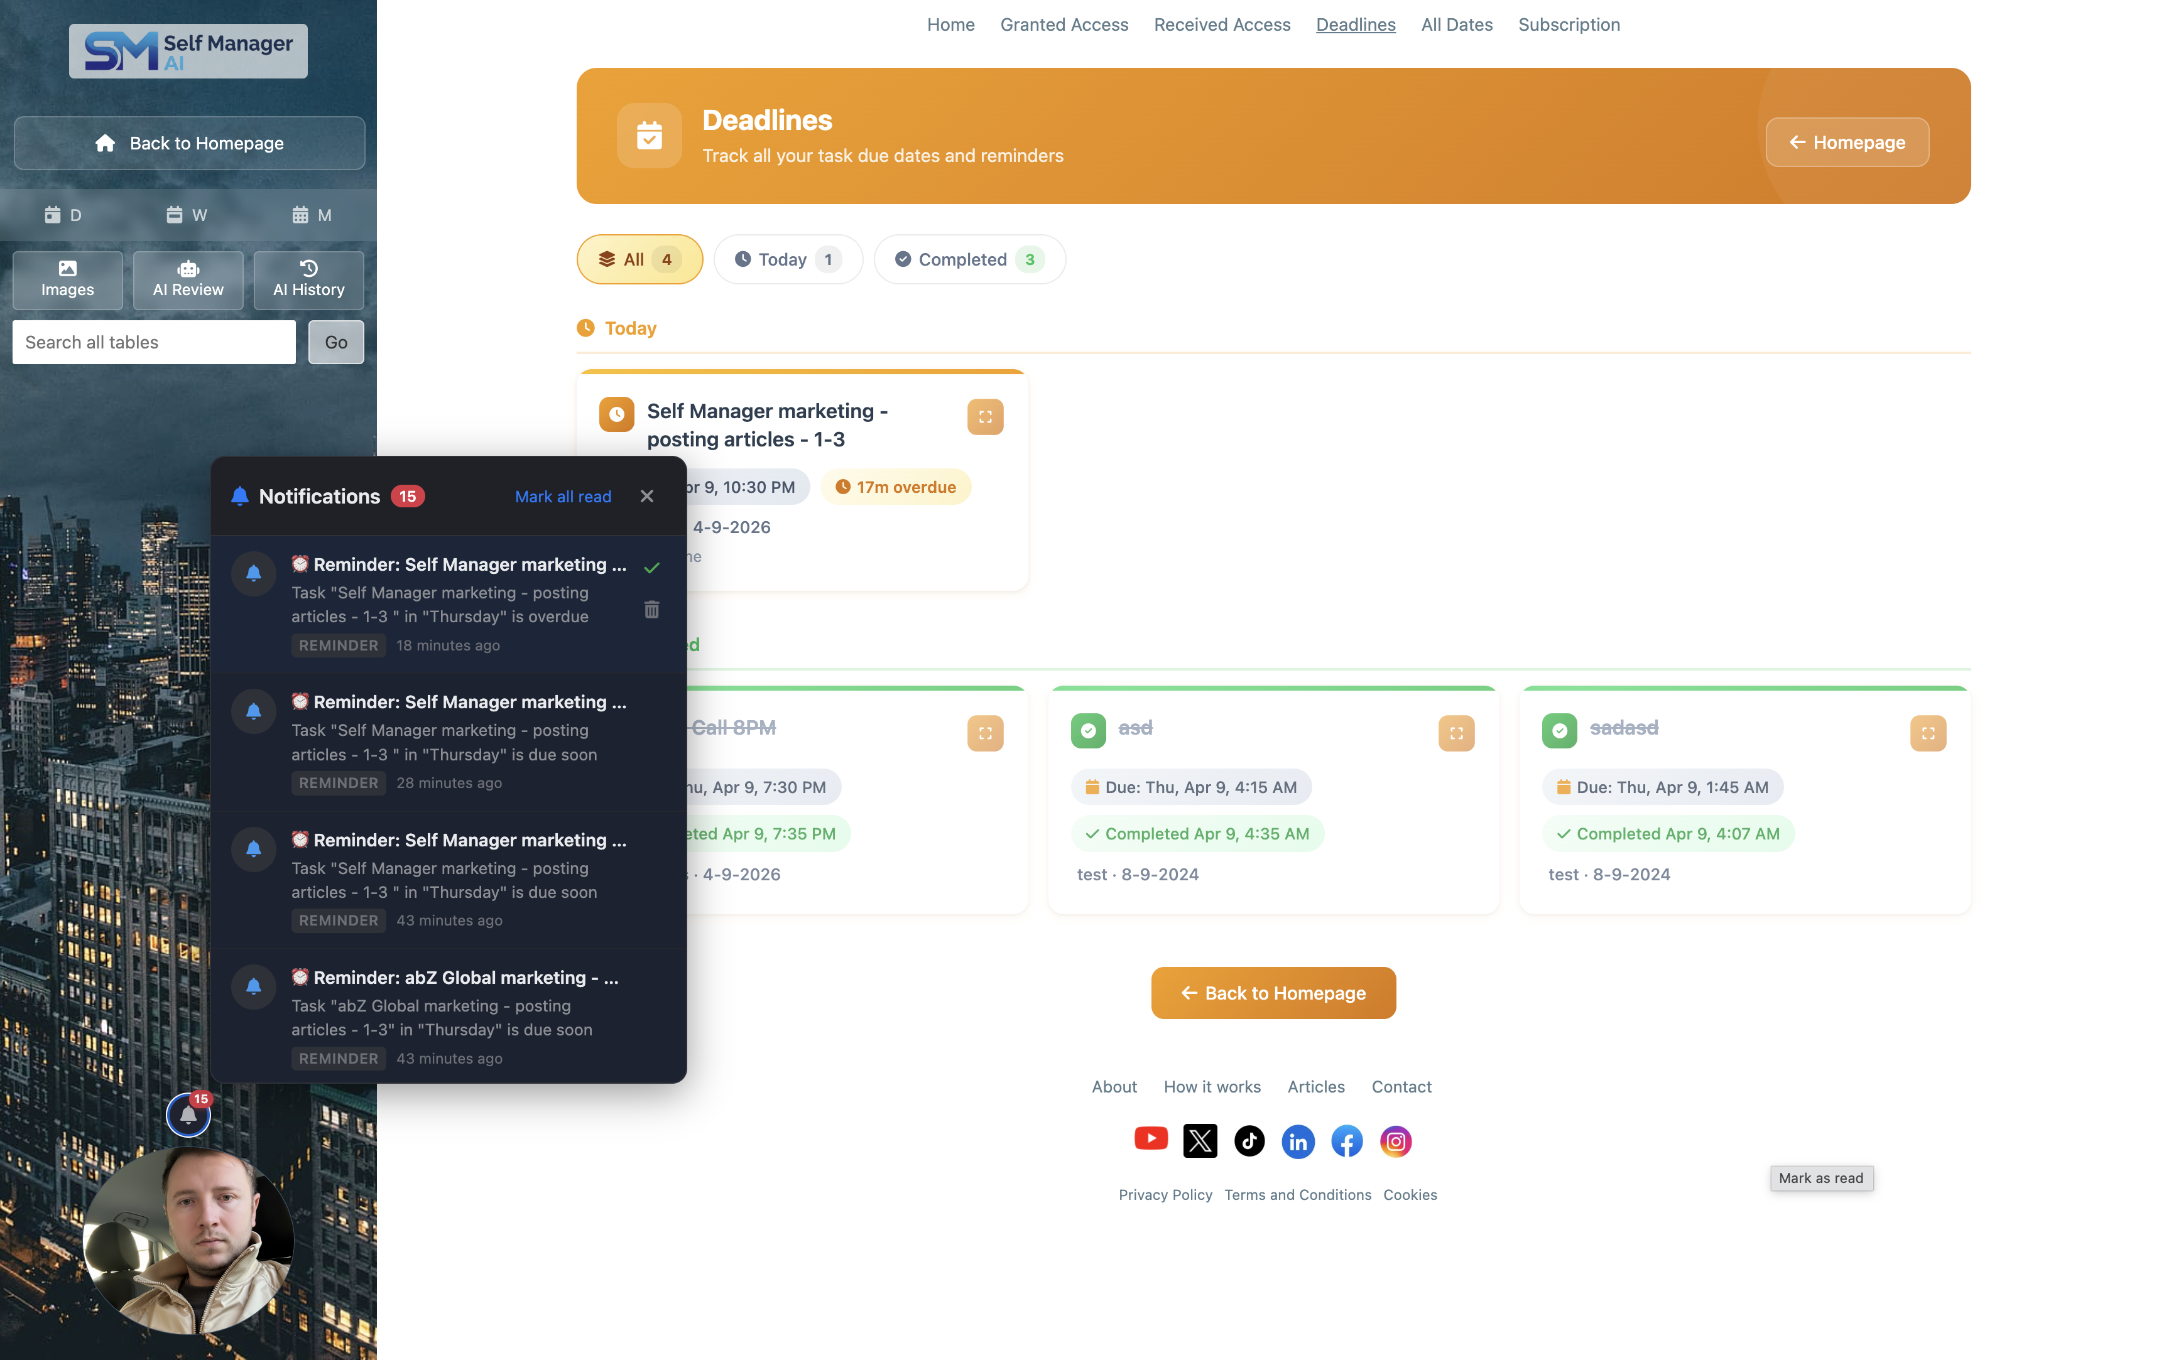Expand the Self Manager marketing task card
The height and width of the screenshot is (1360, 2171).
coord(985,416)
